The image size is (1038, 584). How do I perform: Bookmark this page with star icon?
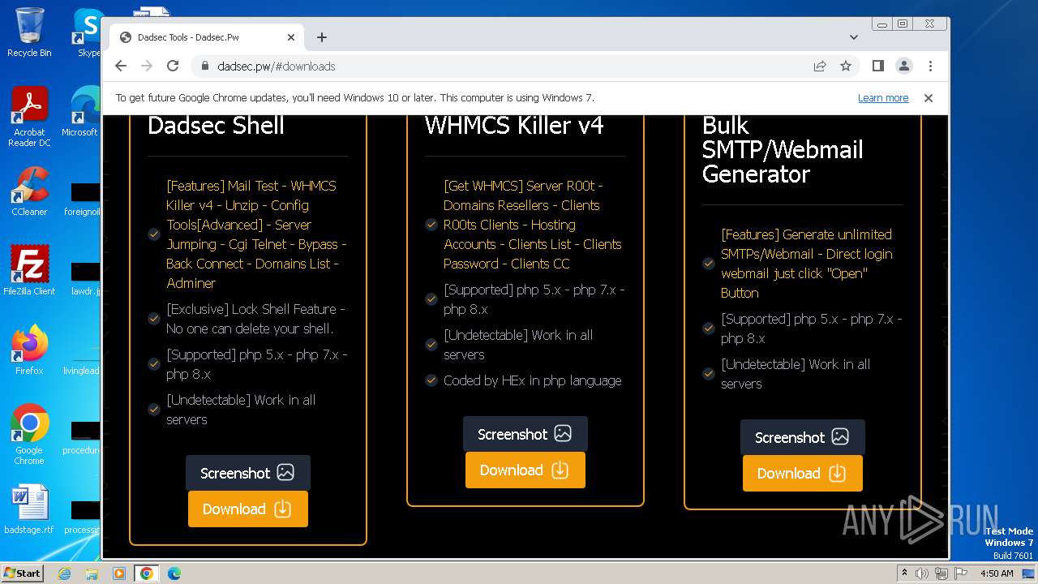click(846, 67)
